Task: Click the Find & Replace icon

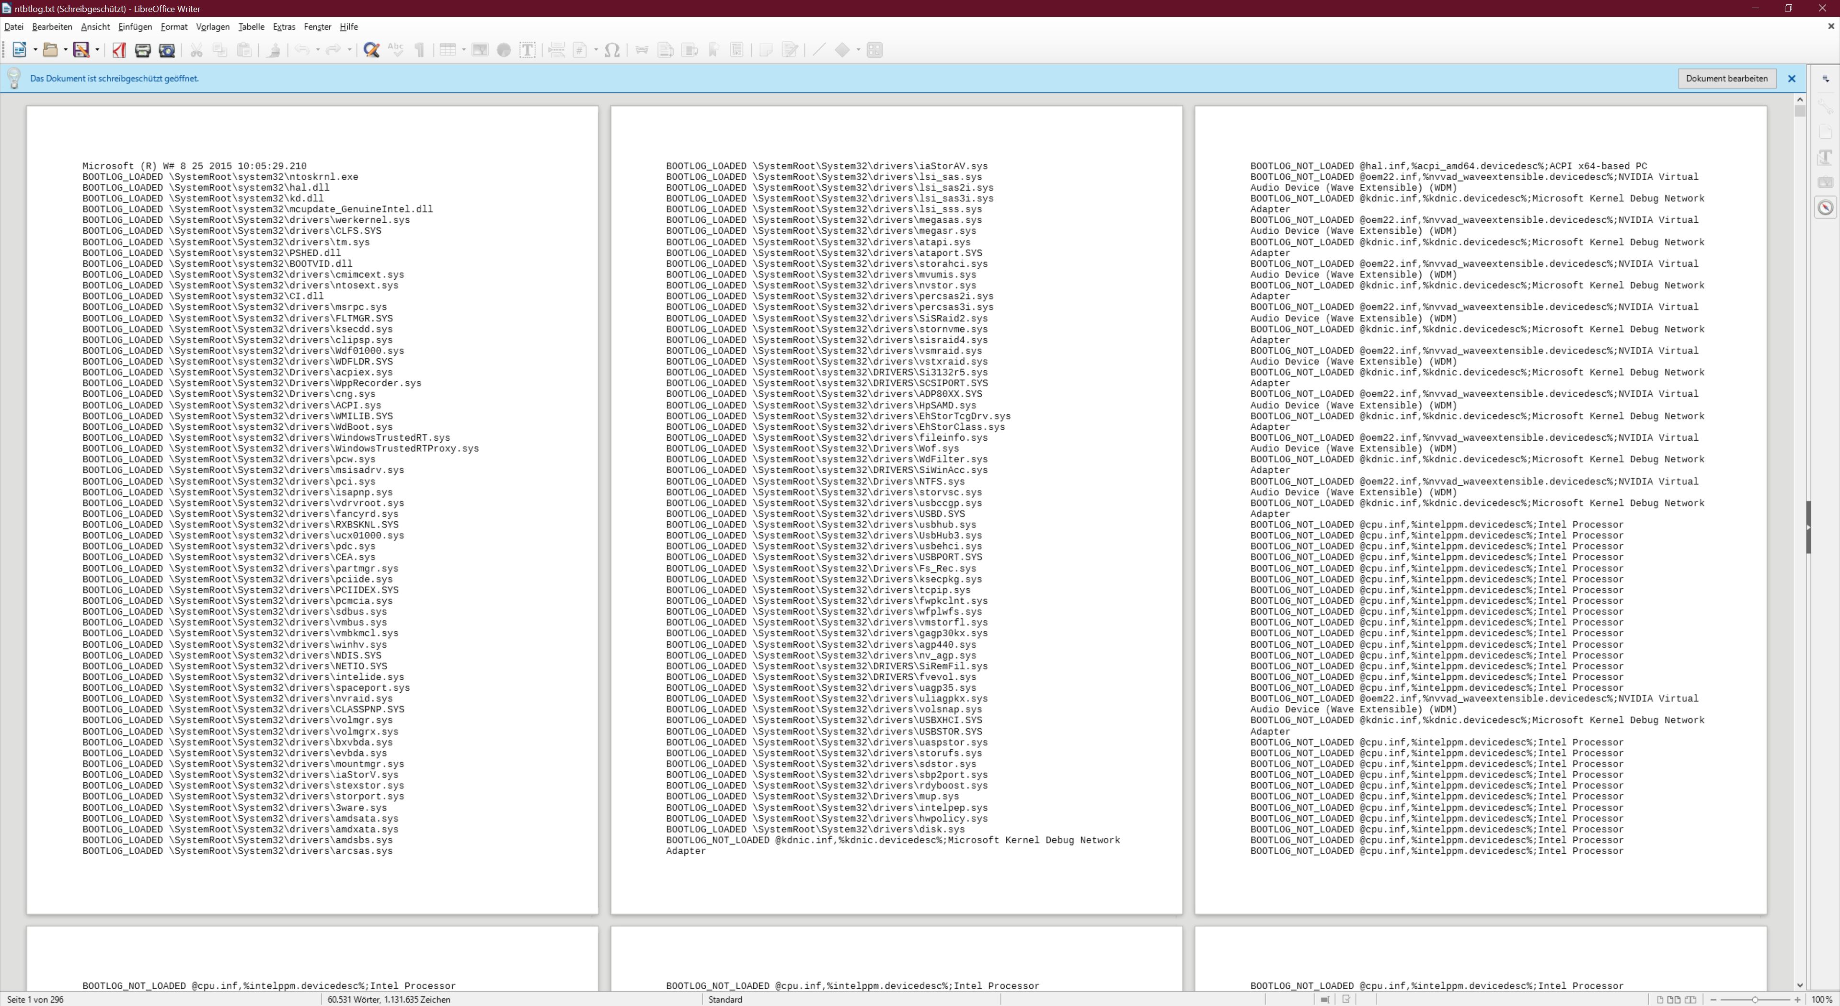Action: point(371,50)
